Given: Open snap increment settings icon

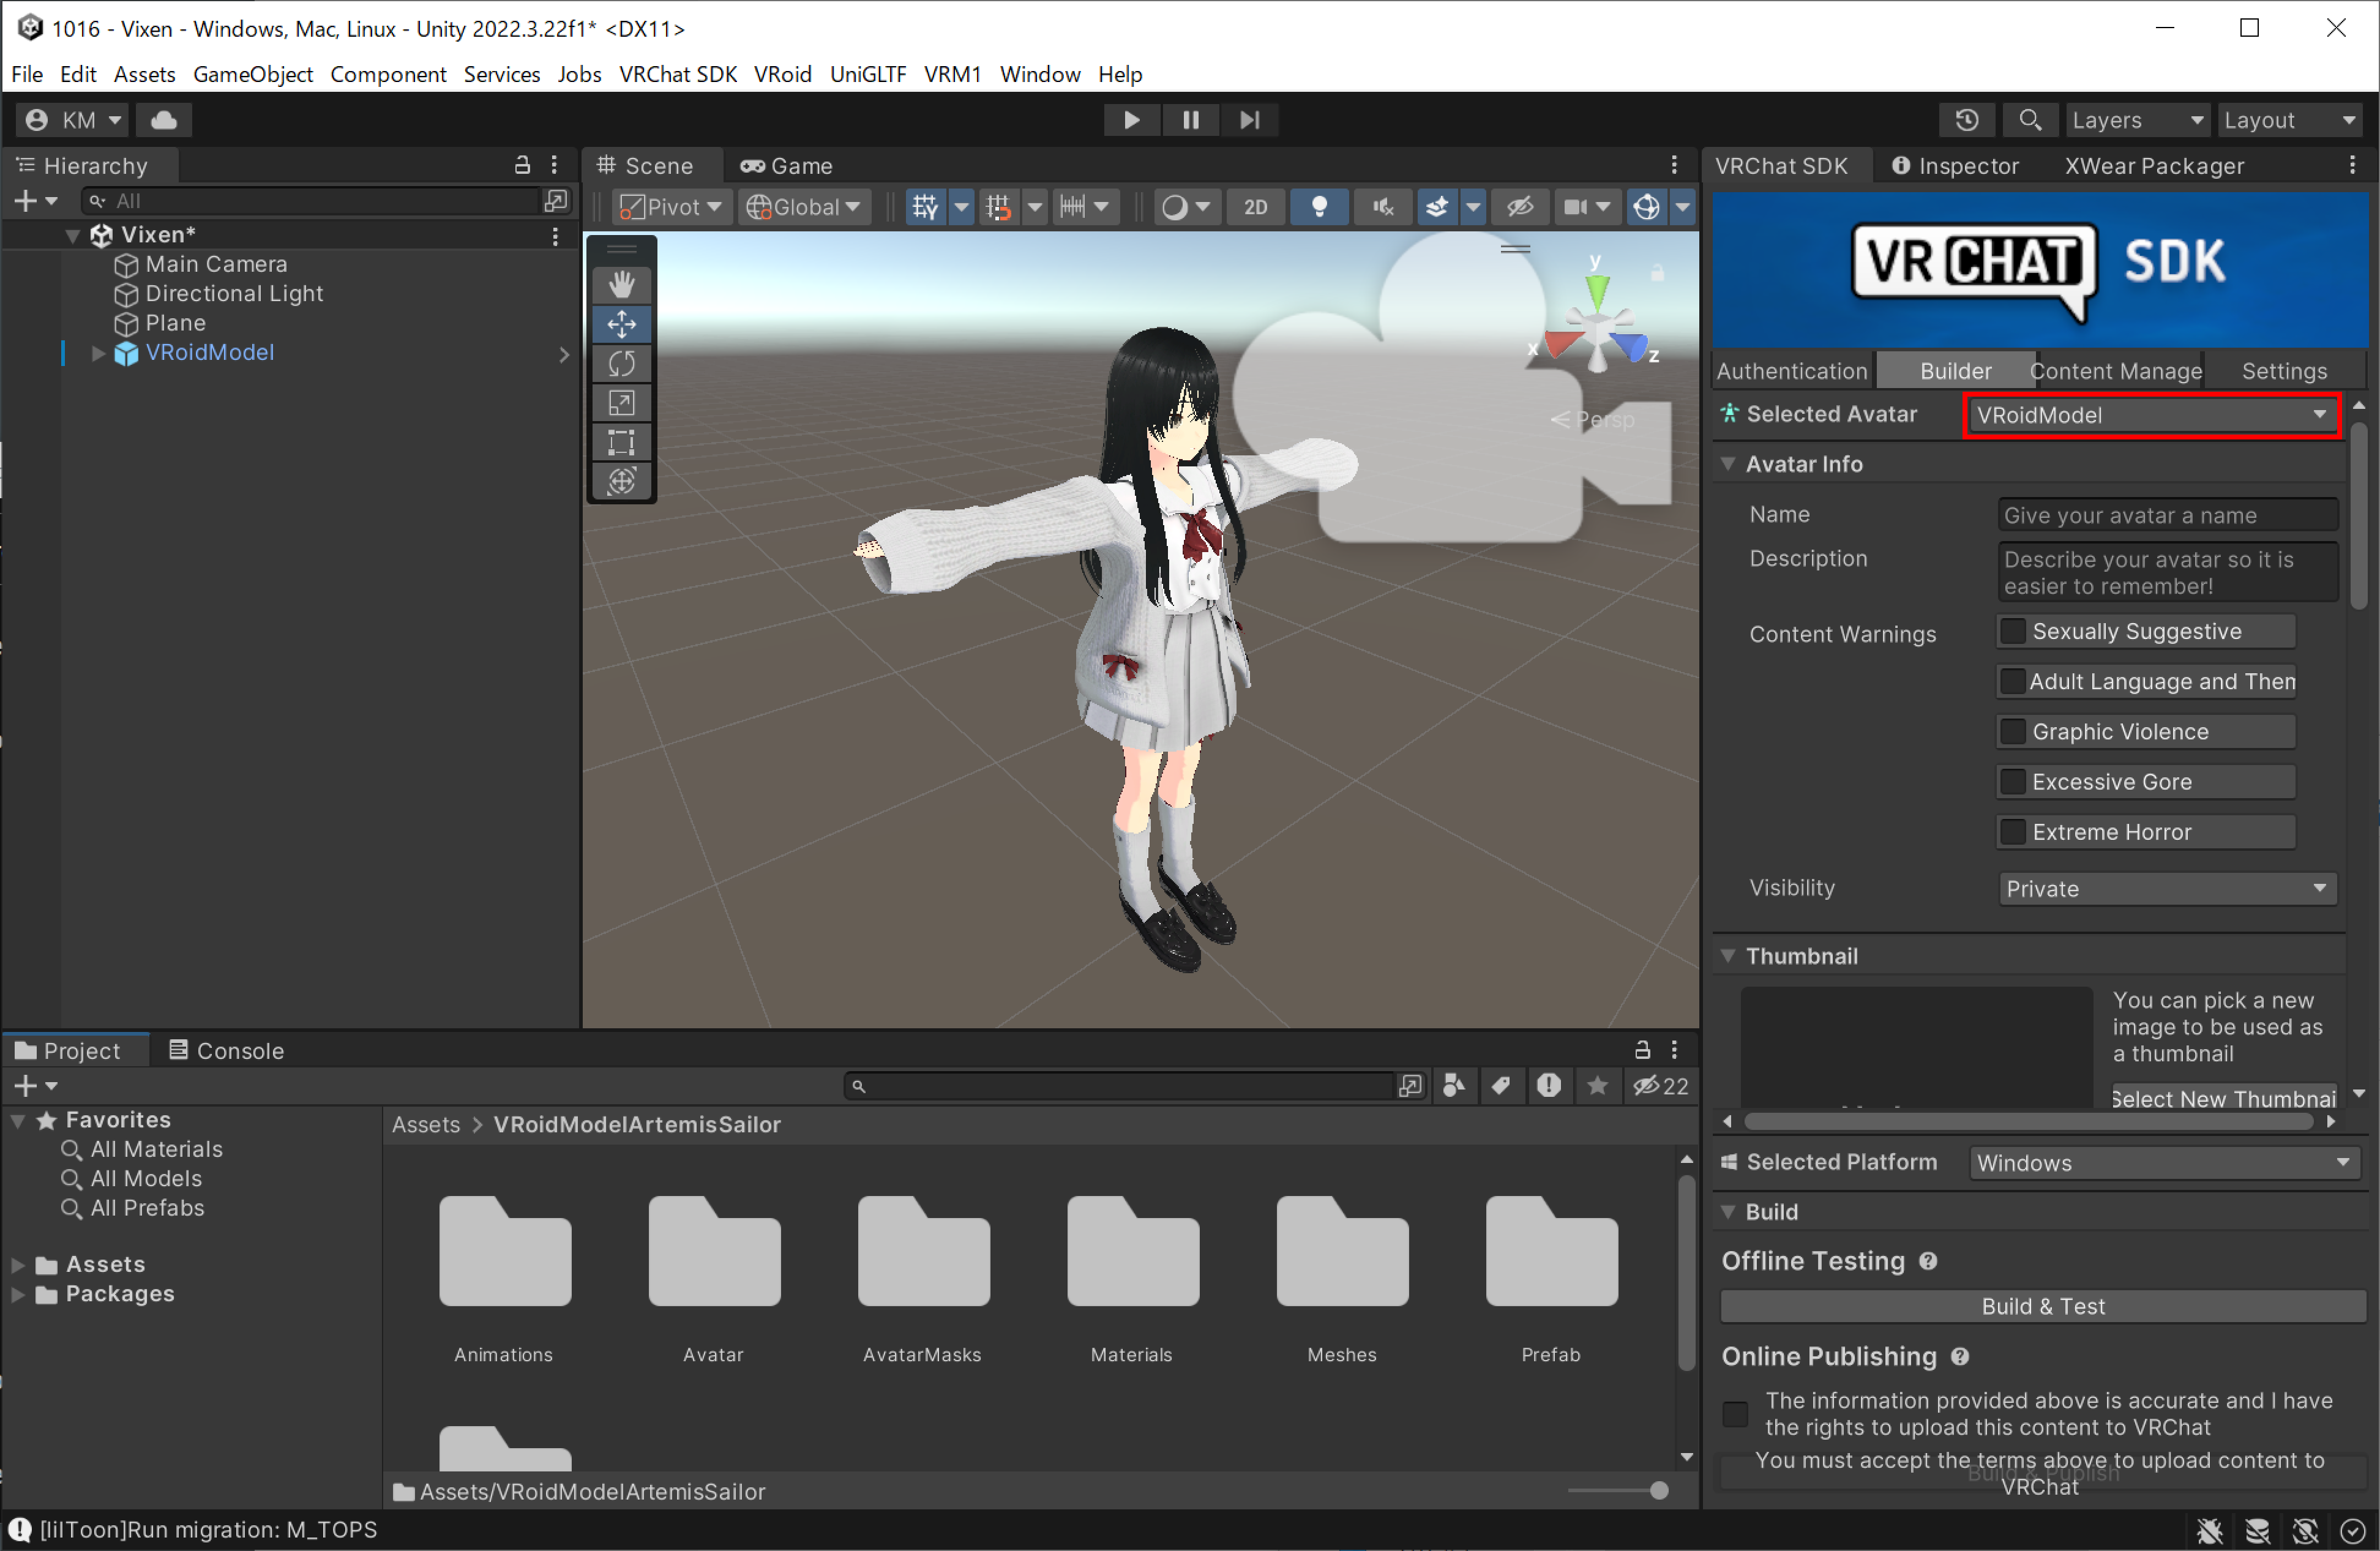Looking at the screenshot, I should click(x=1084, y=207).
